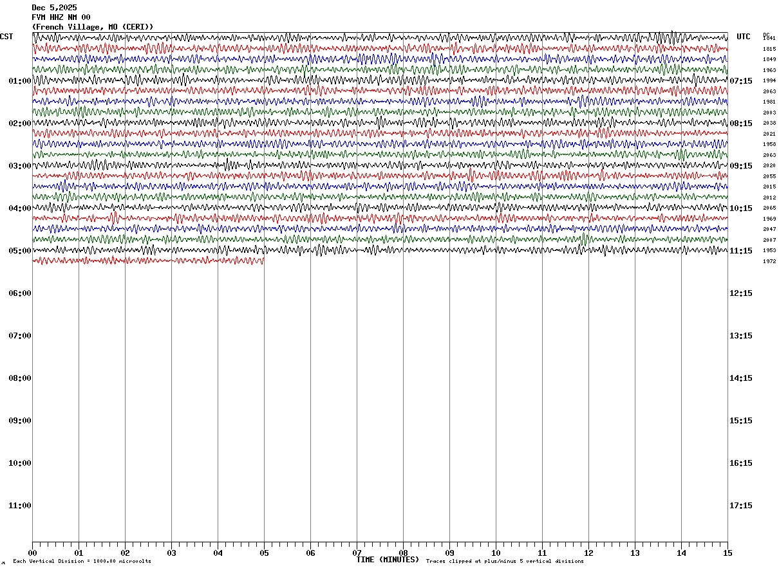Click the DC offset value '2055'
This screenshot has width=779, height=570.
tap(769, 176)
